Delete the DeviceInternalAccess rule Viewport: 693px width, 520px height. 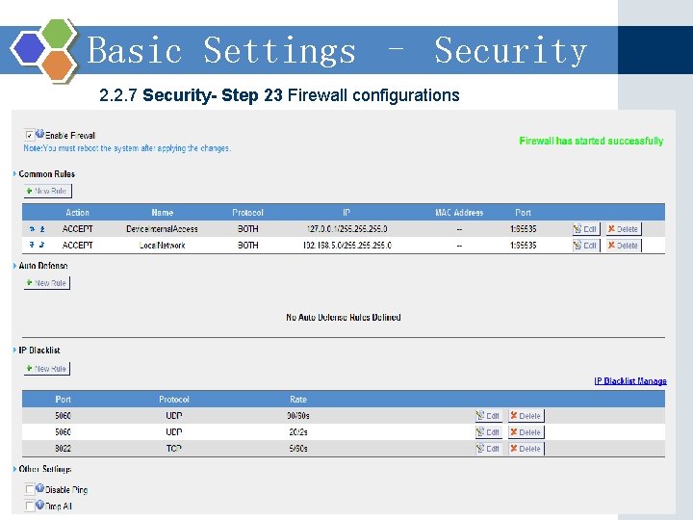tap(623, 229)
